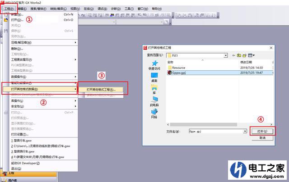This screenshot has width=289, height=182.
Task: Choose 删除(D)... menu entry
Action: [x=43, y=49]
